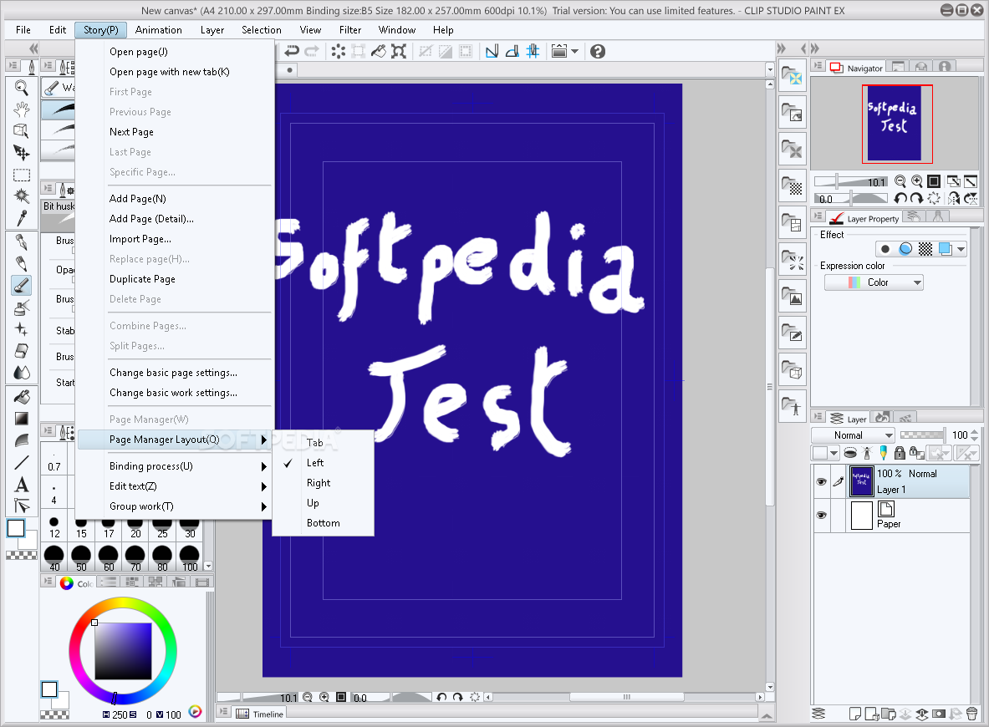Choose Change basic page settings...
Screen dimensions: 989x727
pyautogui.click(x=175, y=373)
